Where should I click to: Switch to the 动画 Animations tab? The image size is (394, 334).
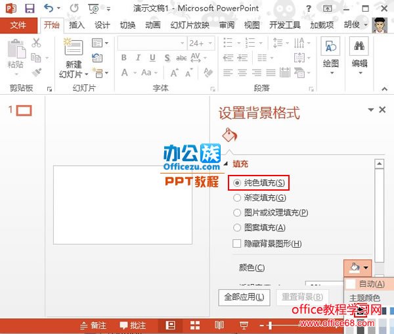(153, 25)
